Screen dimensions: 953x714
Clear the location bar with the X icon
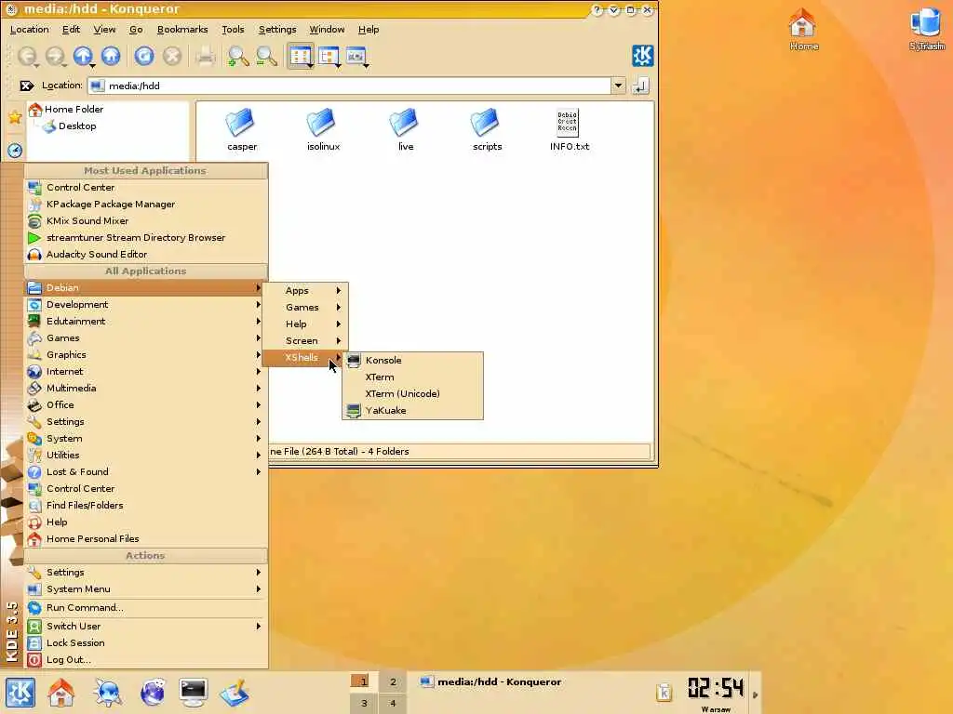[26, 86]
